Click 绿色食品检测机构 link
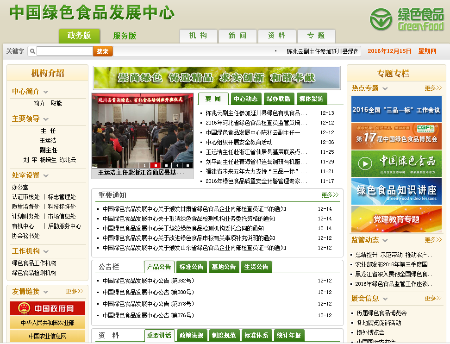This screenshot has height=344, width=450. pyautogui.click(x=34, y=273)
